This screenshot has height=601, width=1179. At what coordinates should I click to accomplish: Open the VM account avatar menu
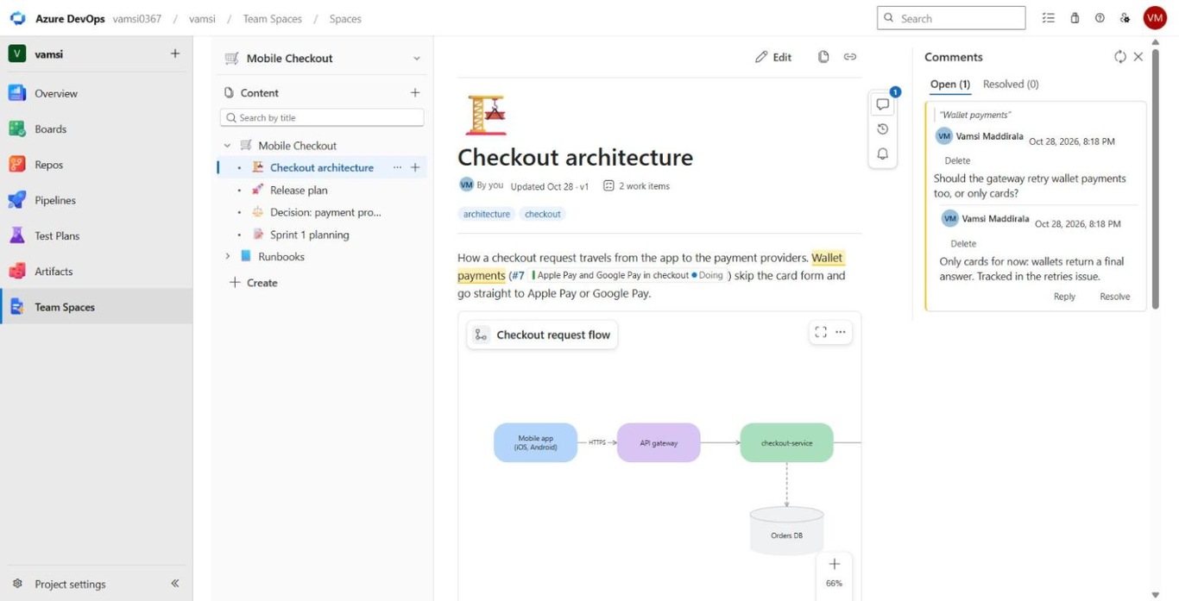(x=1155, y=18)
